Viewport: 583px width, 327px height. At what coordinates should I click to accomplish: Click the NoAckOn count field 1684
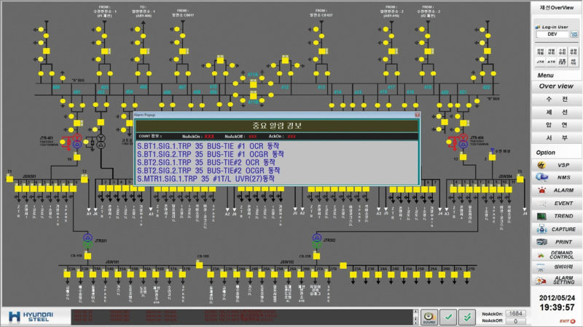click(x=515, y=314)
